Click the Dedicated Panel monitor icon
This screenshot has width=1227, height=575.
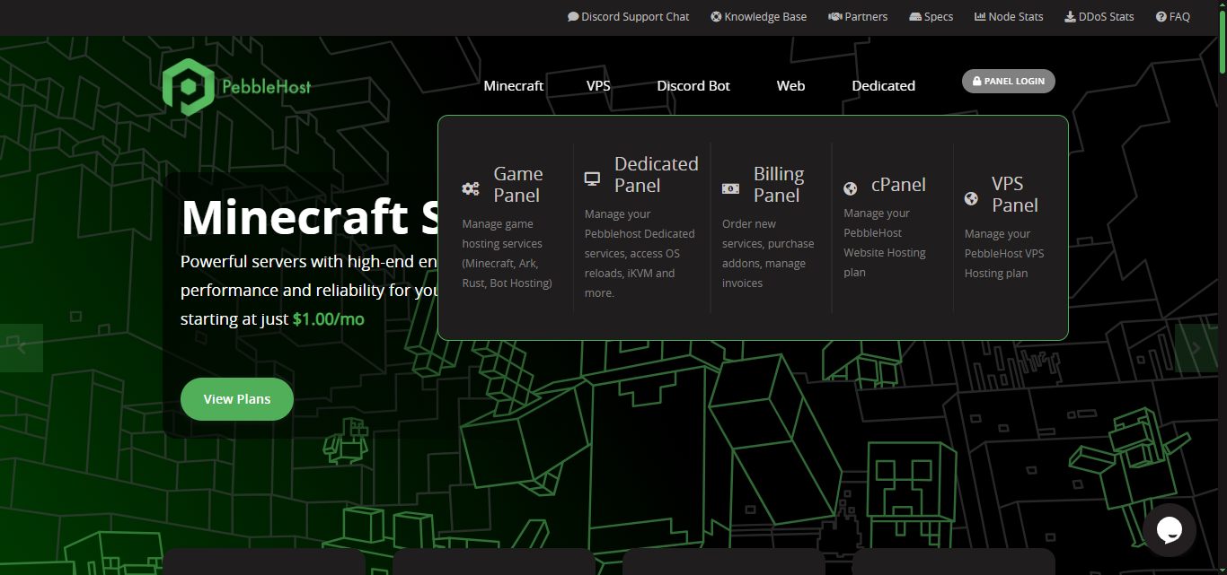coord(592,179)
